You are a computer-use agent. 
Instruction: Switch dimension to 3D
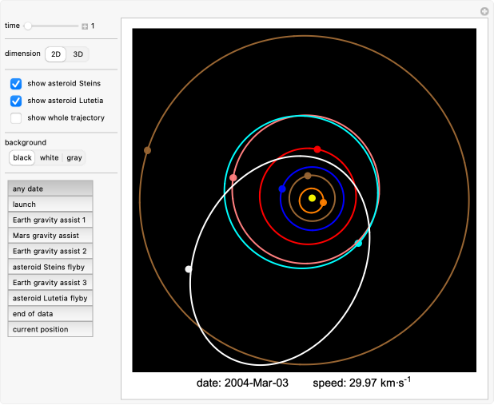click(78, 54)
